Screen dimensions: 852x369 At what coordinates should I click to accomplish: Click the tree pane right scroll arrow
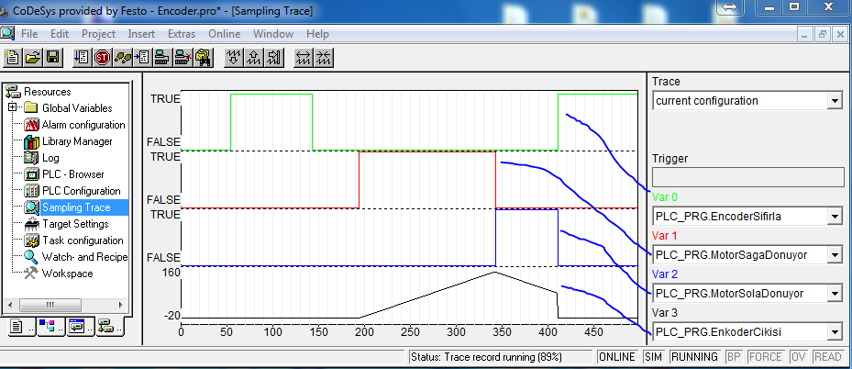click(121, 305)
